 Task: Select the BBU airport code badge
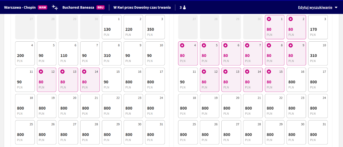pyautogui.click(x=101, y=7)
